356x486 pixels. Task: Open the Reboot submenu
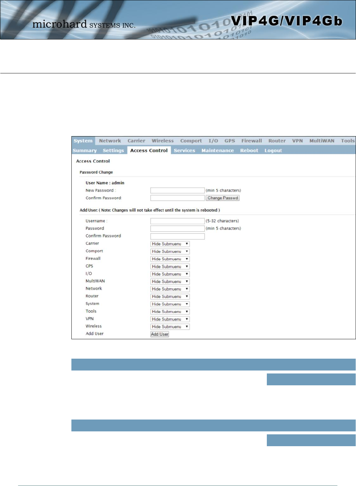click(x=249, y=151)
